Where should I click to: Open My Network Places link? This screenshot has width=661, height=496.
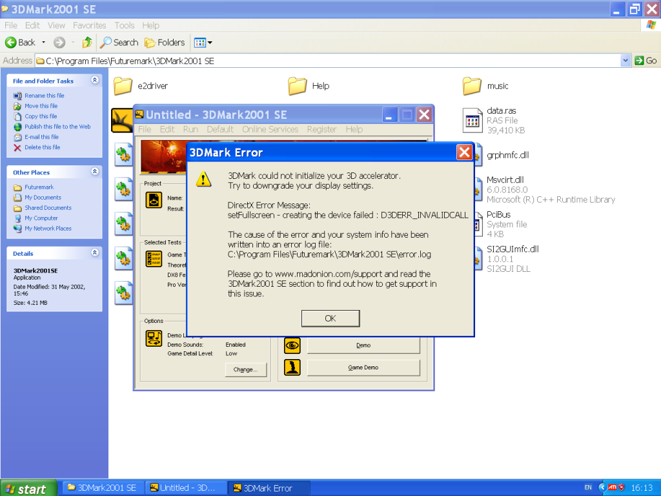point(48,229)
